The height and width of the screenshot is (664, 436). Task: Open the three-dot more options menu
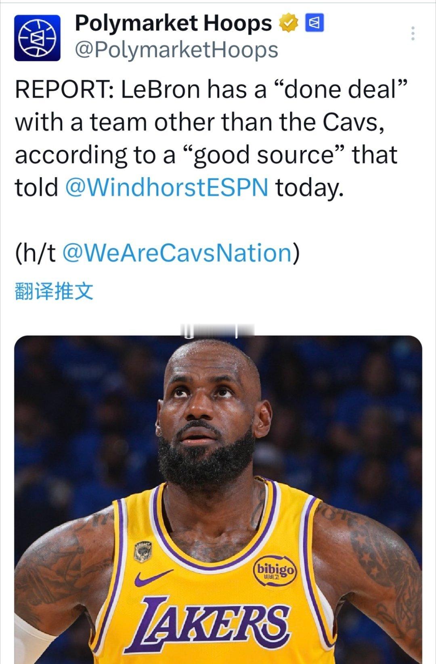coord(413,33)
